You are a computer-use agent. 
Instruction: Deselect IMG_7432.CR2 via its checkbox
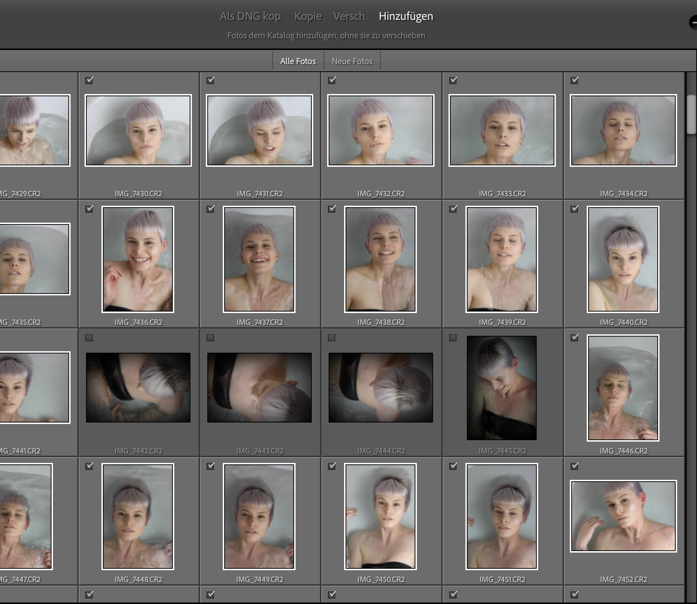pos(332,80)
